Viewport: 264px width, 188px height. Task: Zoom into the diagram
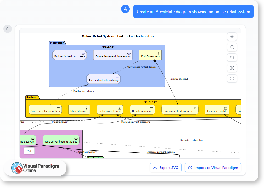click(232, 37)
